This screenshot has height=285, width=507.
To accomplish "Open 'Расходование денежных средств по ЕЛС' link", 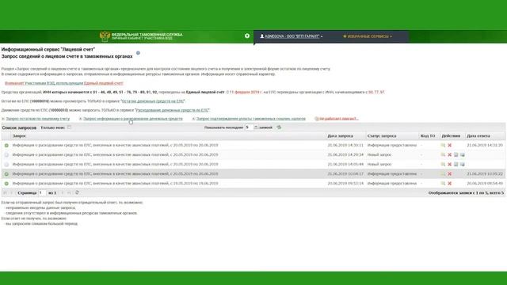I will [x=172, y=110].
